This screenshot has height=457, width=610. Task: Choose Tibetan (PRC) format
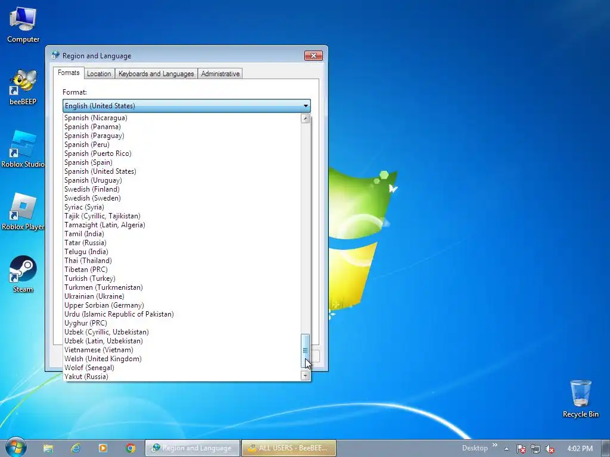point(182,270)
